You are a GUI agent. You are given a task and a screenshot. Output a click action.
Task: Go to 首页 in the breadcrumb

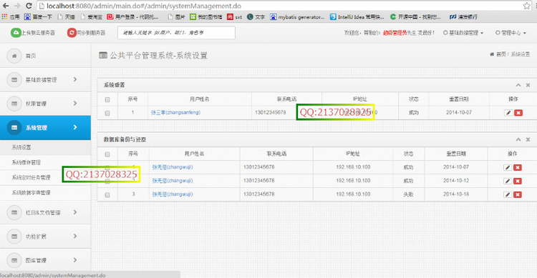point(501,54)
